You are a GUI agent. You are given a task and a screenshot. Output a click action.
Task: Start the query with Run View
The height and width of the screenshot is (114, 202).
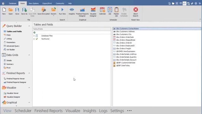[x=62, y=11]
